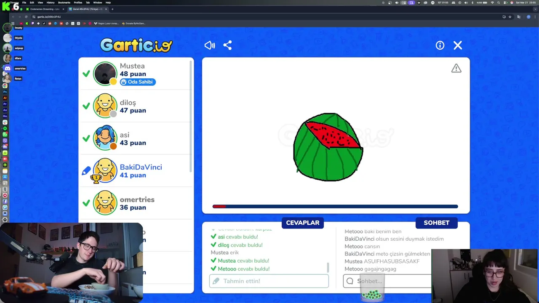Select the Genel #6n3P4U browser tab
The width and height of the screenshot is (539, 303).
(x=87, y=9)
